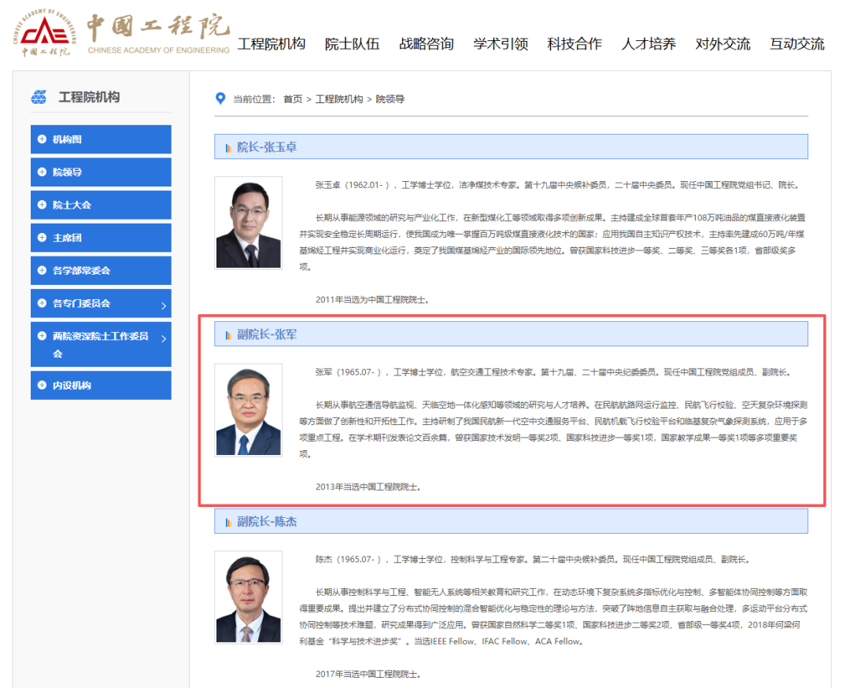Screen dimensions: 850x688
Task: Expand the 各专门委员会 submenu arrow
Action: (164, 305)
